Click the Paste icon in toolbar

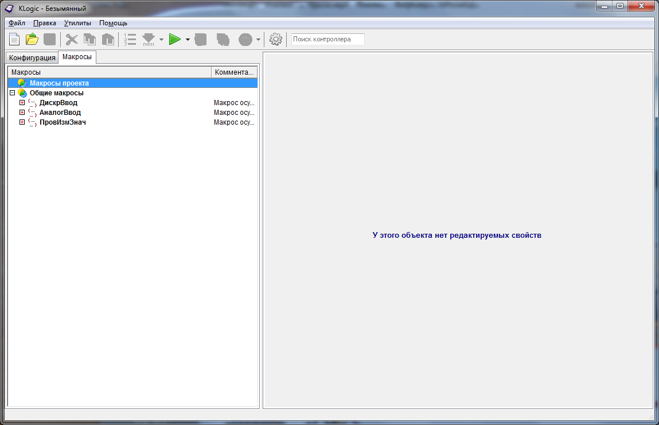108,40
